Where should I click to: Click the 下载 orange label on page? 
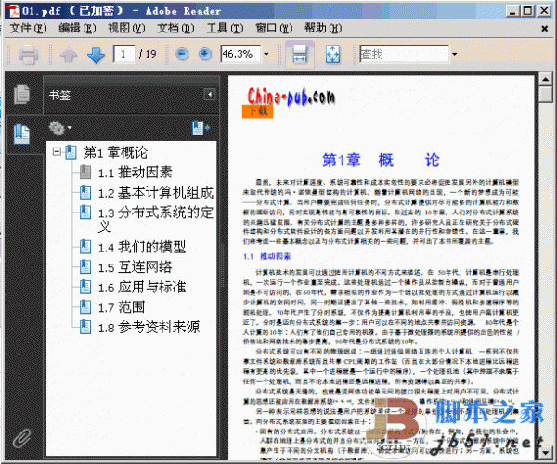(257, 111)
